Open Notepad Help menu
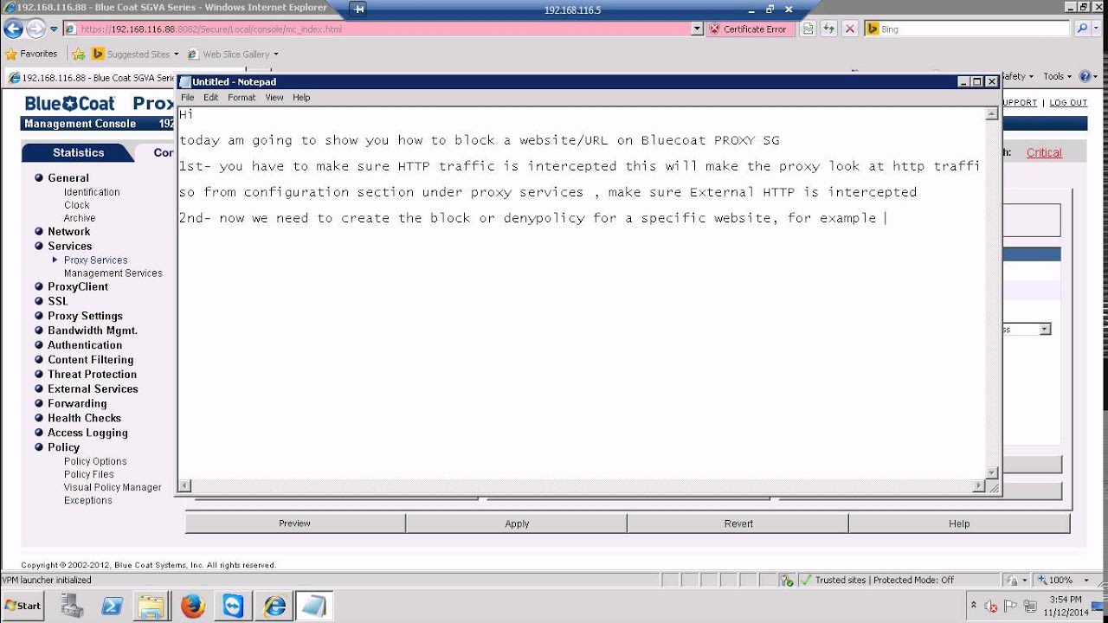Image resolution: width=1108 pixels, height=623 pixels. pos(301,97)
